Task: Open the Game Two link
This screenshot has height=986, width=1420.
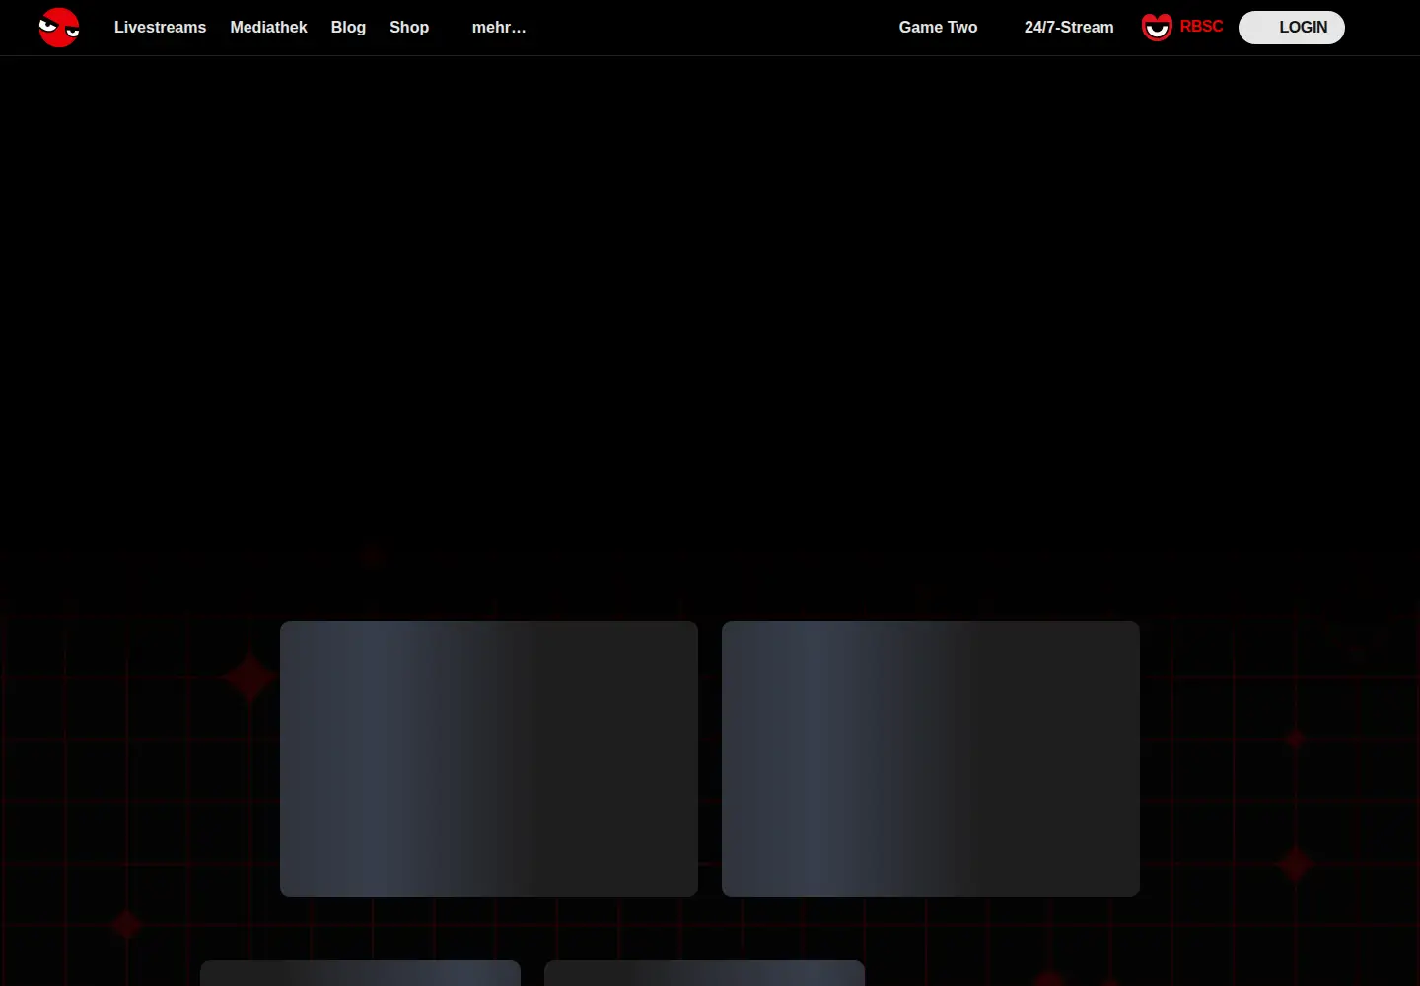Action: [x=938, y=28]
